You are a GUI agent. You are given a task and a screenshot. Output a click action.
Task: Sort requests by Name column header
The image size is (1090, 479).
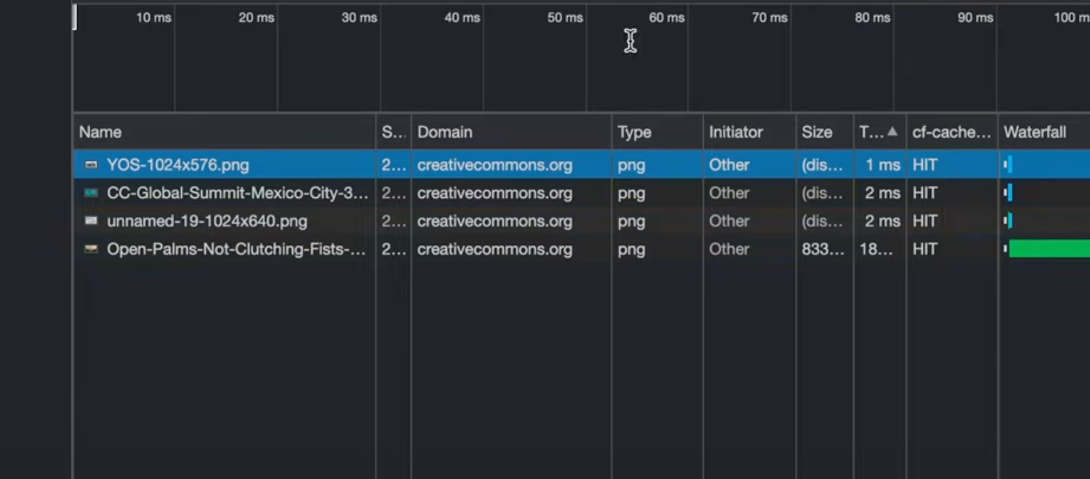101,132
